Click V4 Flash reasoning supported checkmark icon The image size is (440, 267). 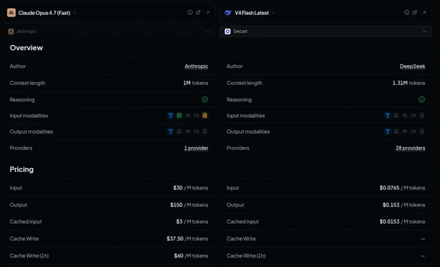click(421, 99)
